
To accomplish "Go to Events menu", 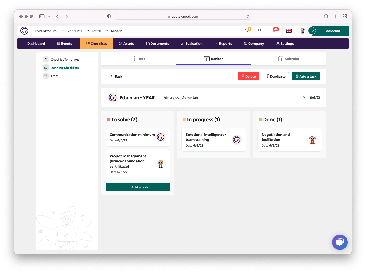I will point(65,43).
